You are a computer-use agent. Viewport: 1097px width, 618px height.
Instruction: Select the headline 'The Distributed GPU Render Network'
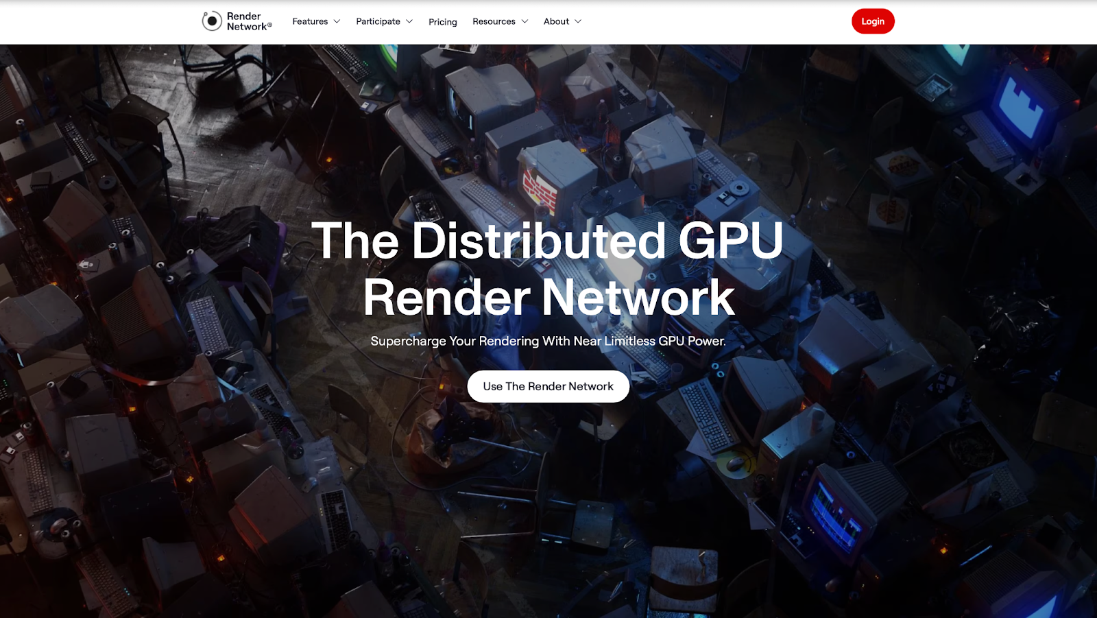(548, 268)
